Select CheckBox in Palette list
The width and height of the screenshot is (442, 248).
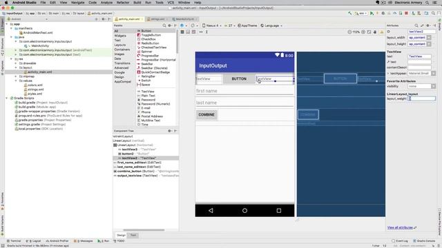(x=148, y=39)
